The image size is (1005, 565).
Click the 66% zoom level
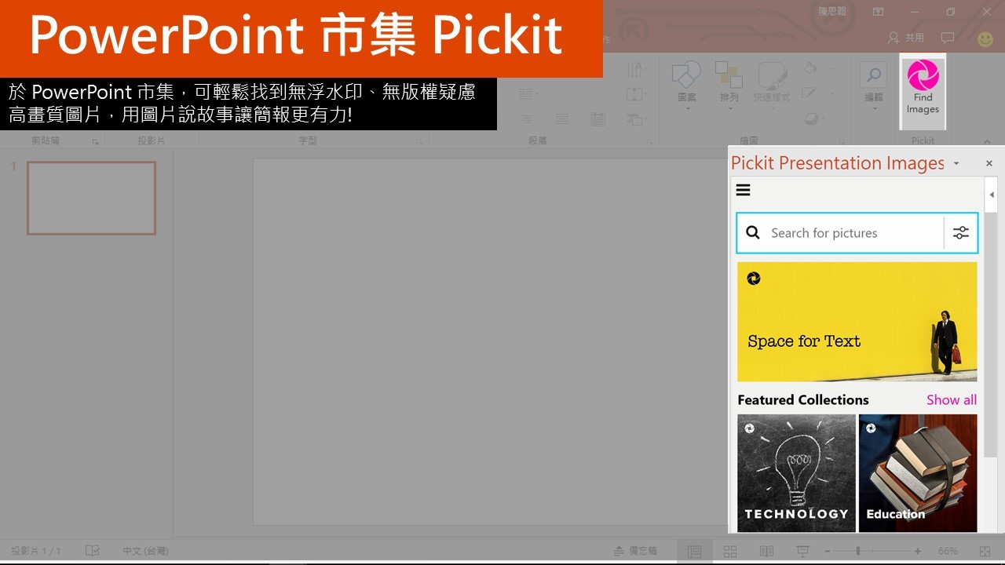(x=948, y=551)
